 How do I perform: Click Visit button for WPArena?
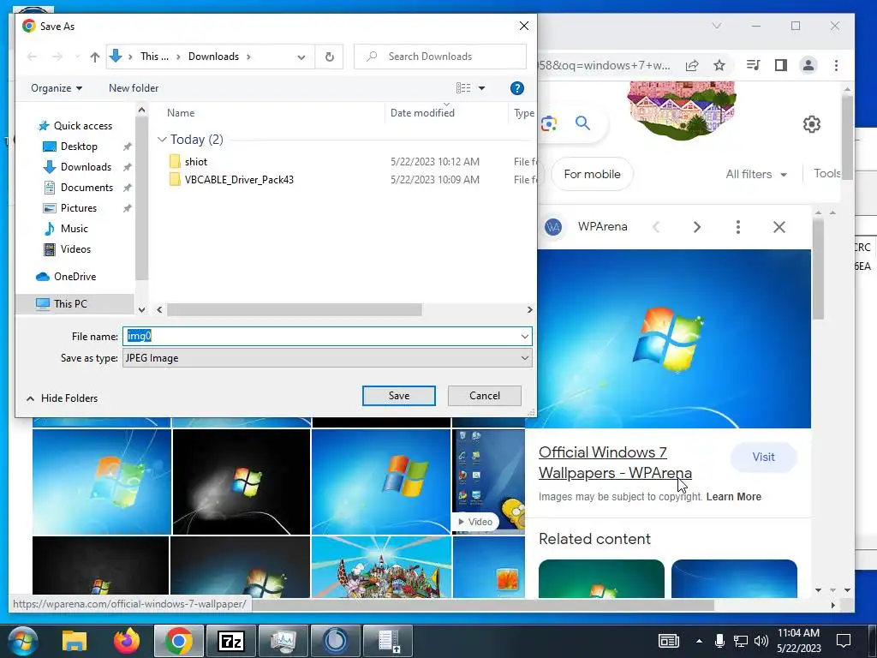(x=763, y=458)
